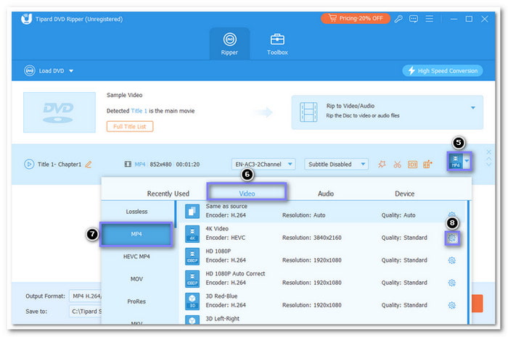Open settings gear for HD 1080P Auto Correct
This screenshot has height=337, width=508.
pyautogui.click(x=452, y=283)
